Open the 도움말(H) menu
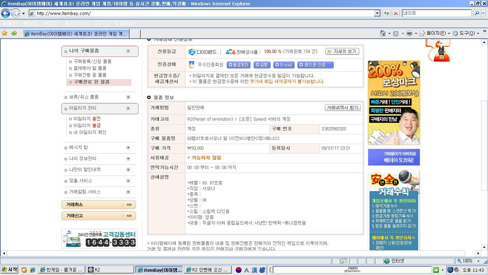The width and height of the screenshot is (488, 275). pyautogui.click(x=125, y=23)
